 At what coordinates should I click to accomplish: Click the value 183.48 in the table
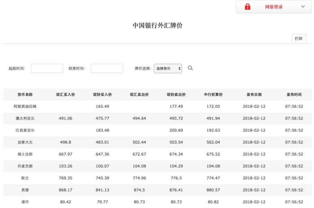tap(102, 130)
